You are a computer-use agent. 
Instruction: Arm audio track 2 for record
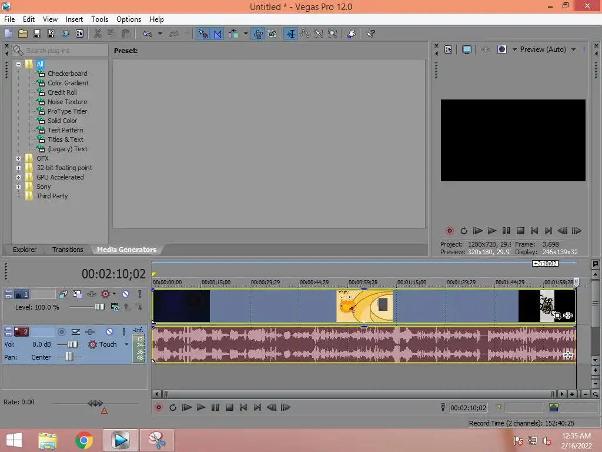coord(61,332)
